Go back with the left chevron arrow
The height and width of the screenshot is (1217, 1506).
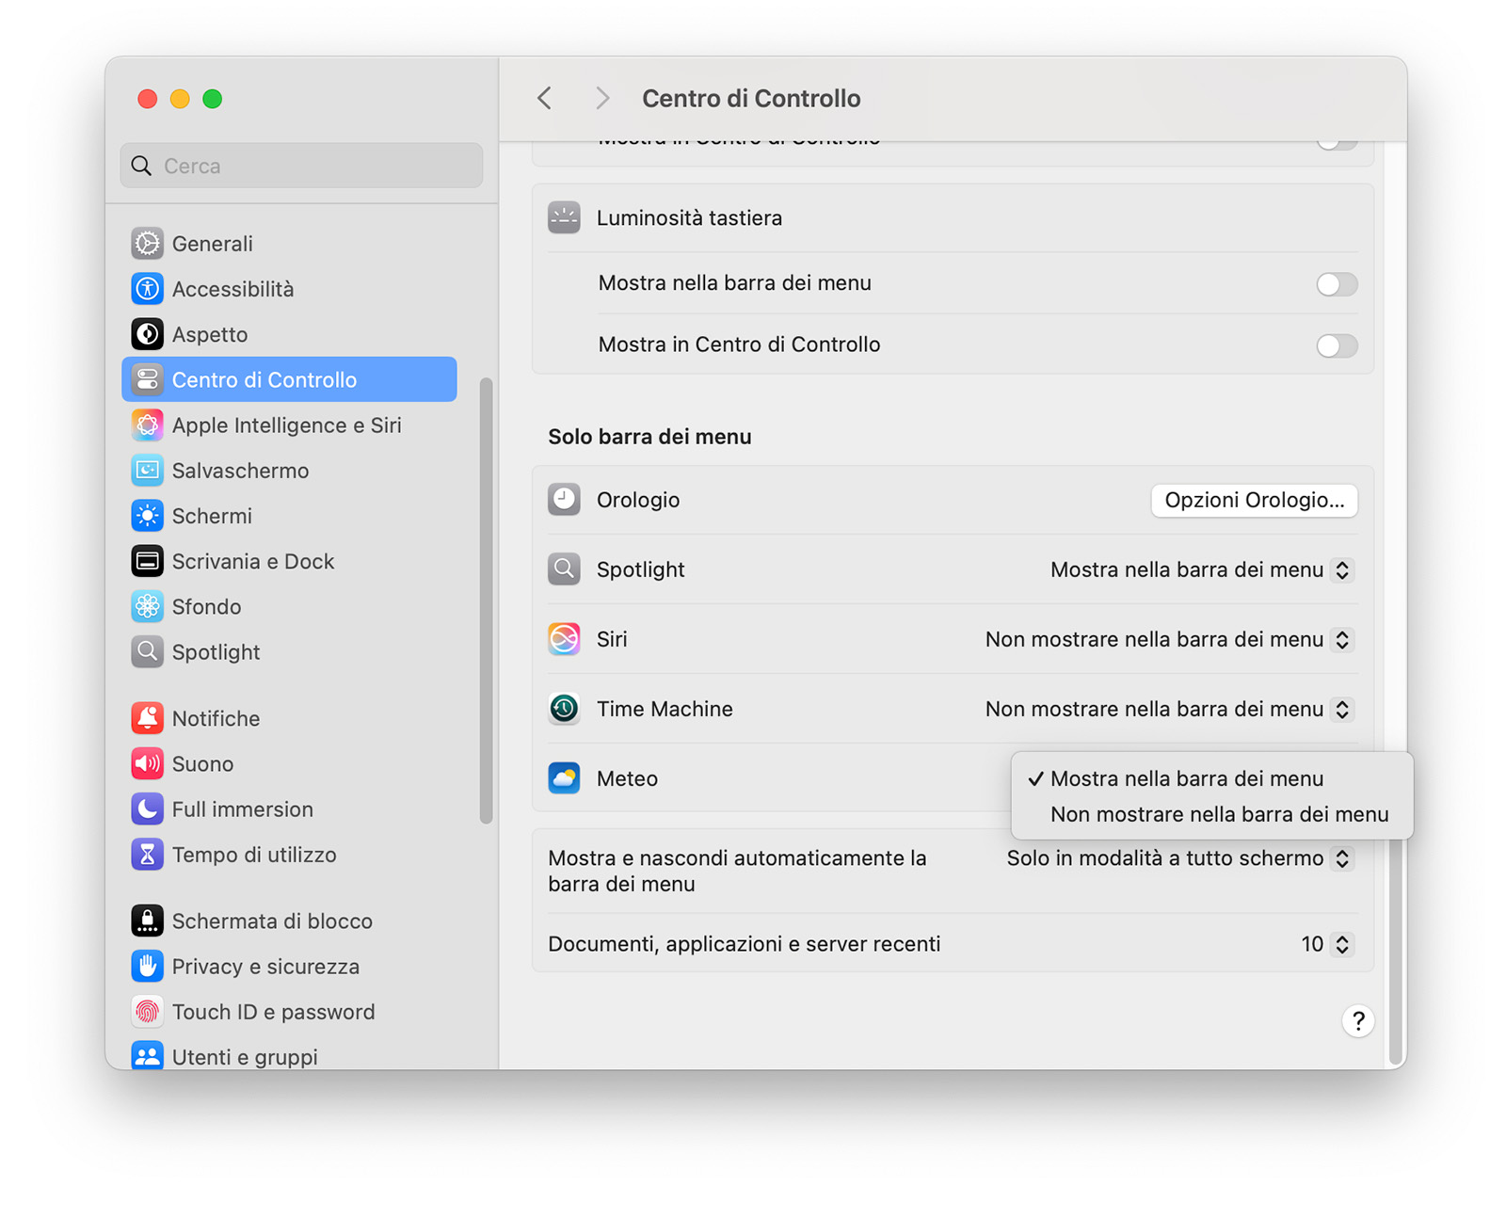point(545,98)
